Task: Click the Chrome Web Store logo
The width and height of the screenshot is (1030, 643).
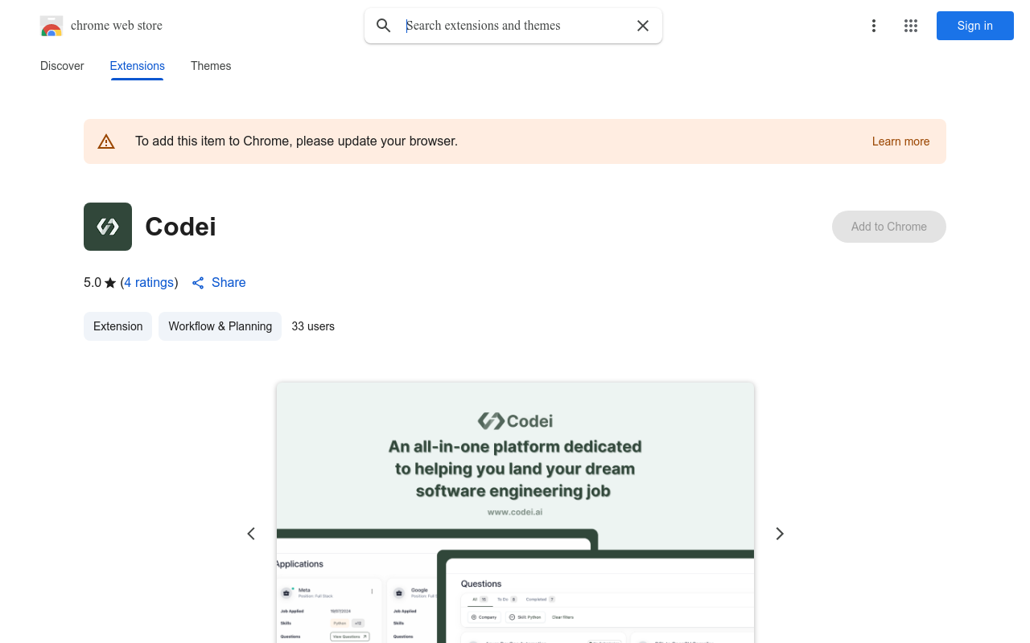Action: pyautogui.click(x=51, y=26)
